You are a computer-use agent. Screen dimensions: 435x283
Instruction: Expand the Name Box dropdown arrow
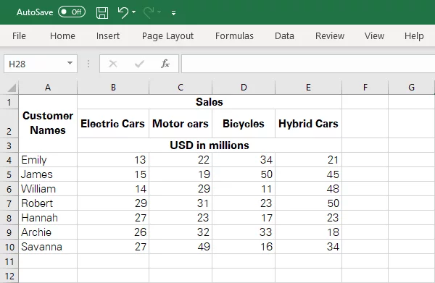click(x=70, y=64)
